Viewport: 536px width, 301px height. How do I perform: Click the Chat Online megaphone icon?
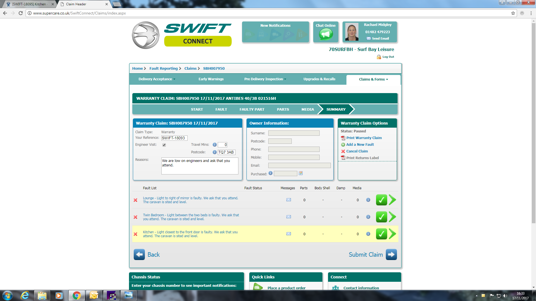point(326,35)
